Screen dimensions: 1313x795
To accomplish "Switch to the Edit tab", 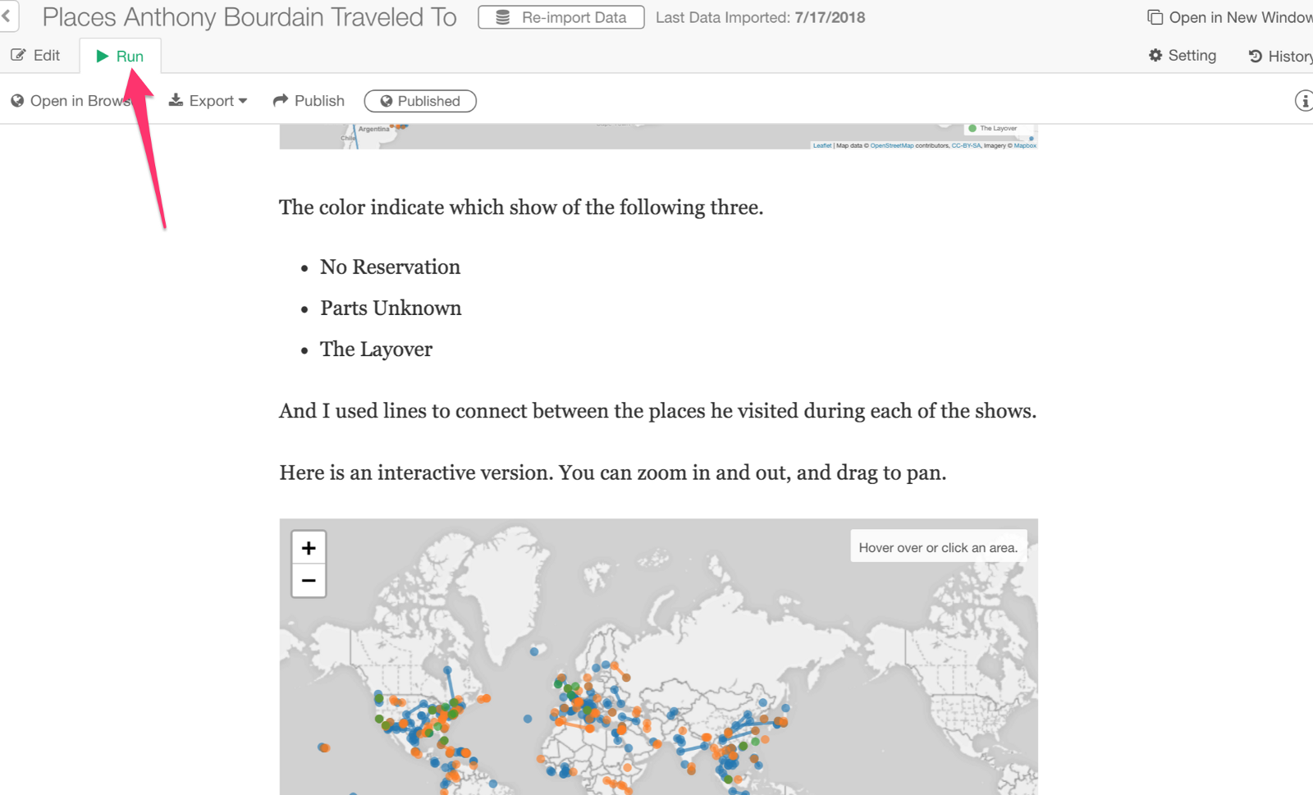I will 35,56.
